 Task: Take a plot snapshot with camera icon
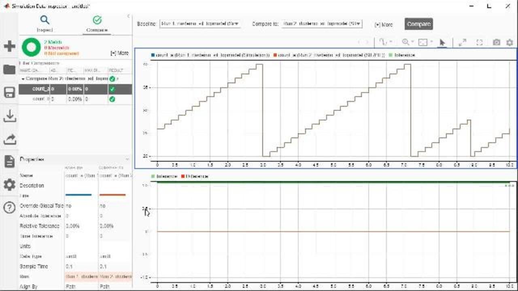496,42
